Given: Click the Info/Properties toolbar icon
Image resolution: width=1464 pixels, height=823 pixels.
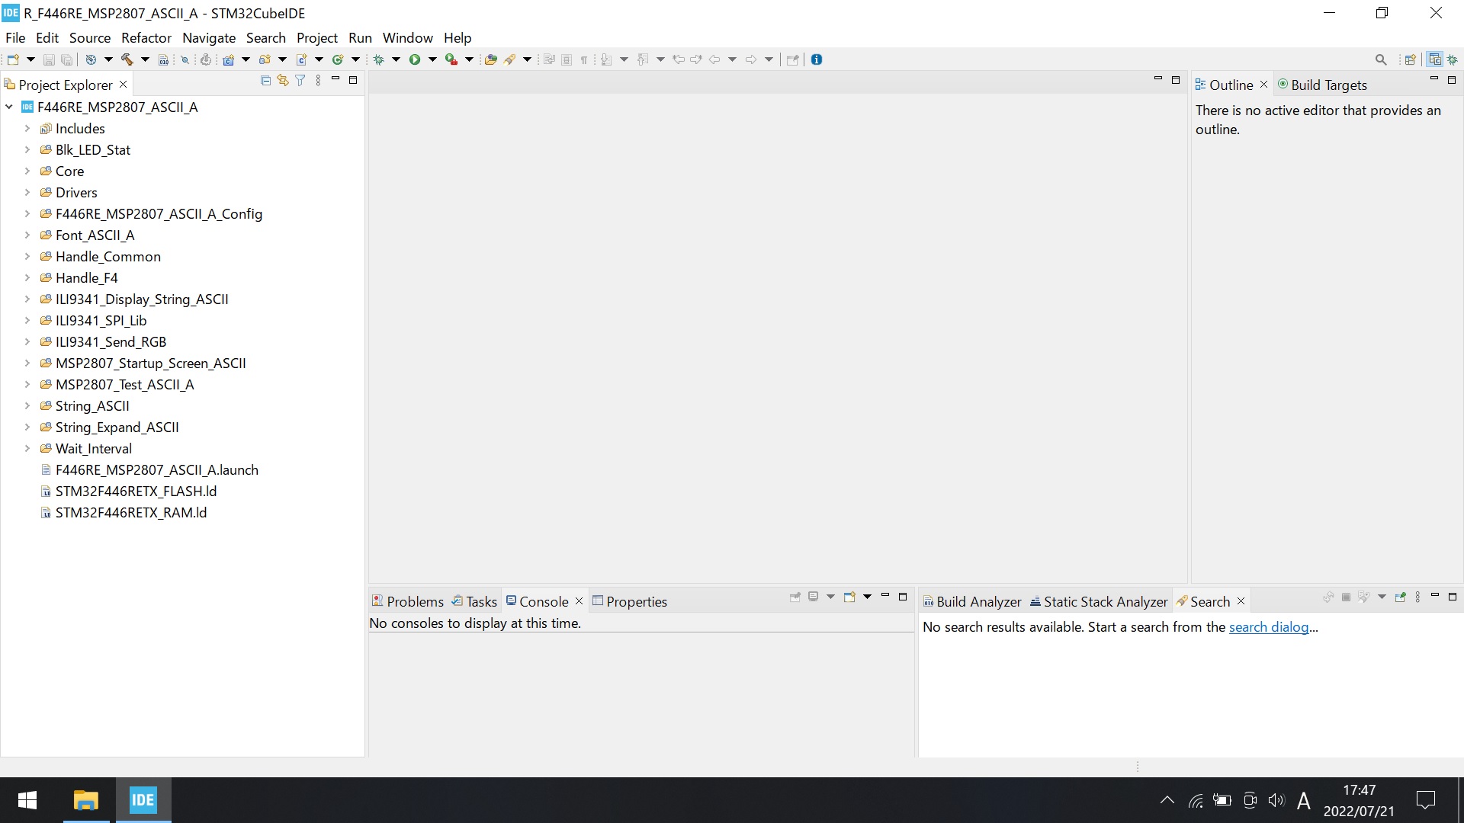Looking at the screenshot, I should (817, 58).
